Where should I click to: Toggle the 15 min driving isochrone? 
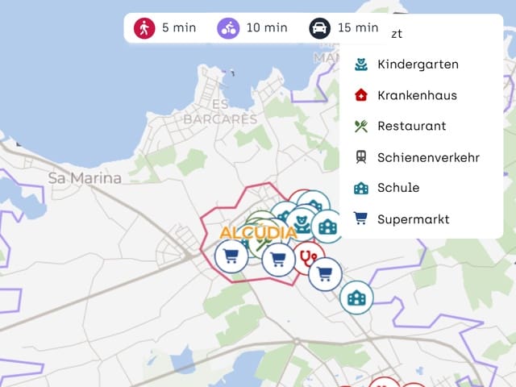(344, 28)
